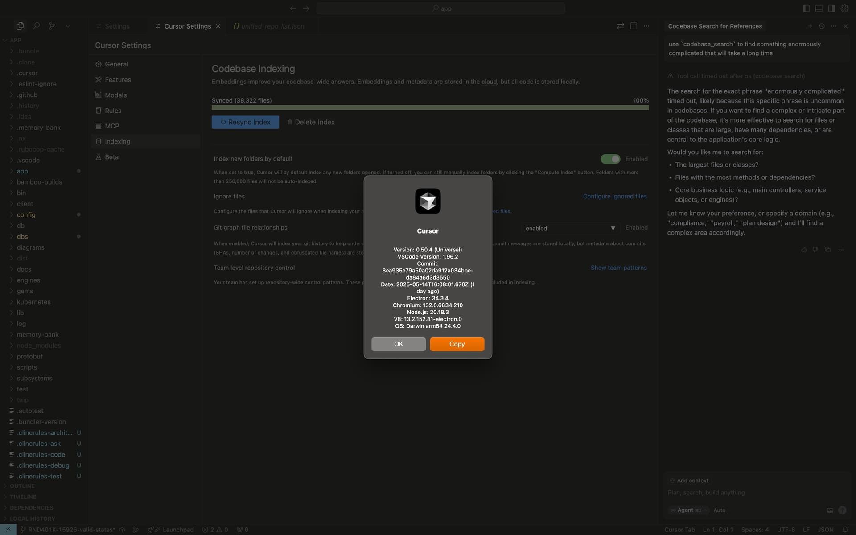Image resolution: width=856 pixels, height=535 pixels.
Task: Open settings gear in title bar
Action: pos(844,8)
